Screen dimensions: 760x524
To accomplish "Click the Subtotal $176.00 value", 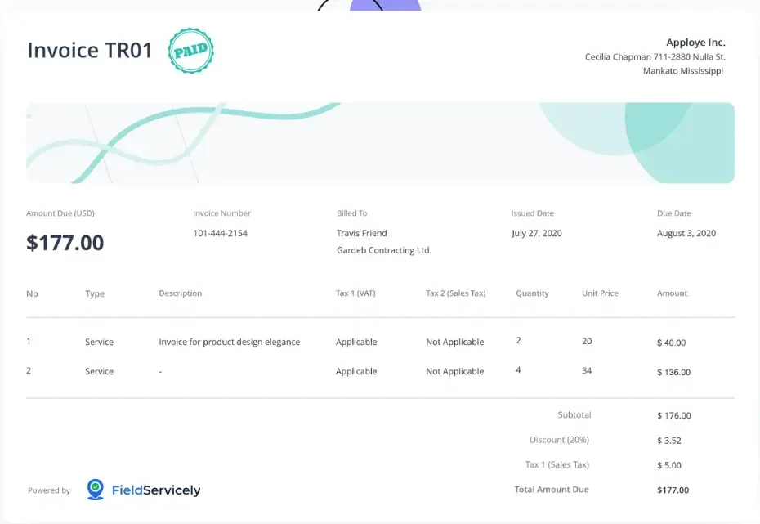I will 673,415.
